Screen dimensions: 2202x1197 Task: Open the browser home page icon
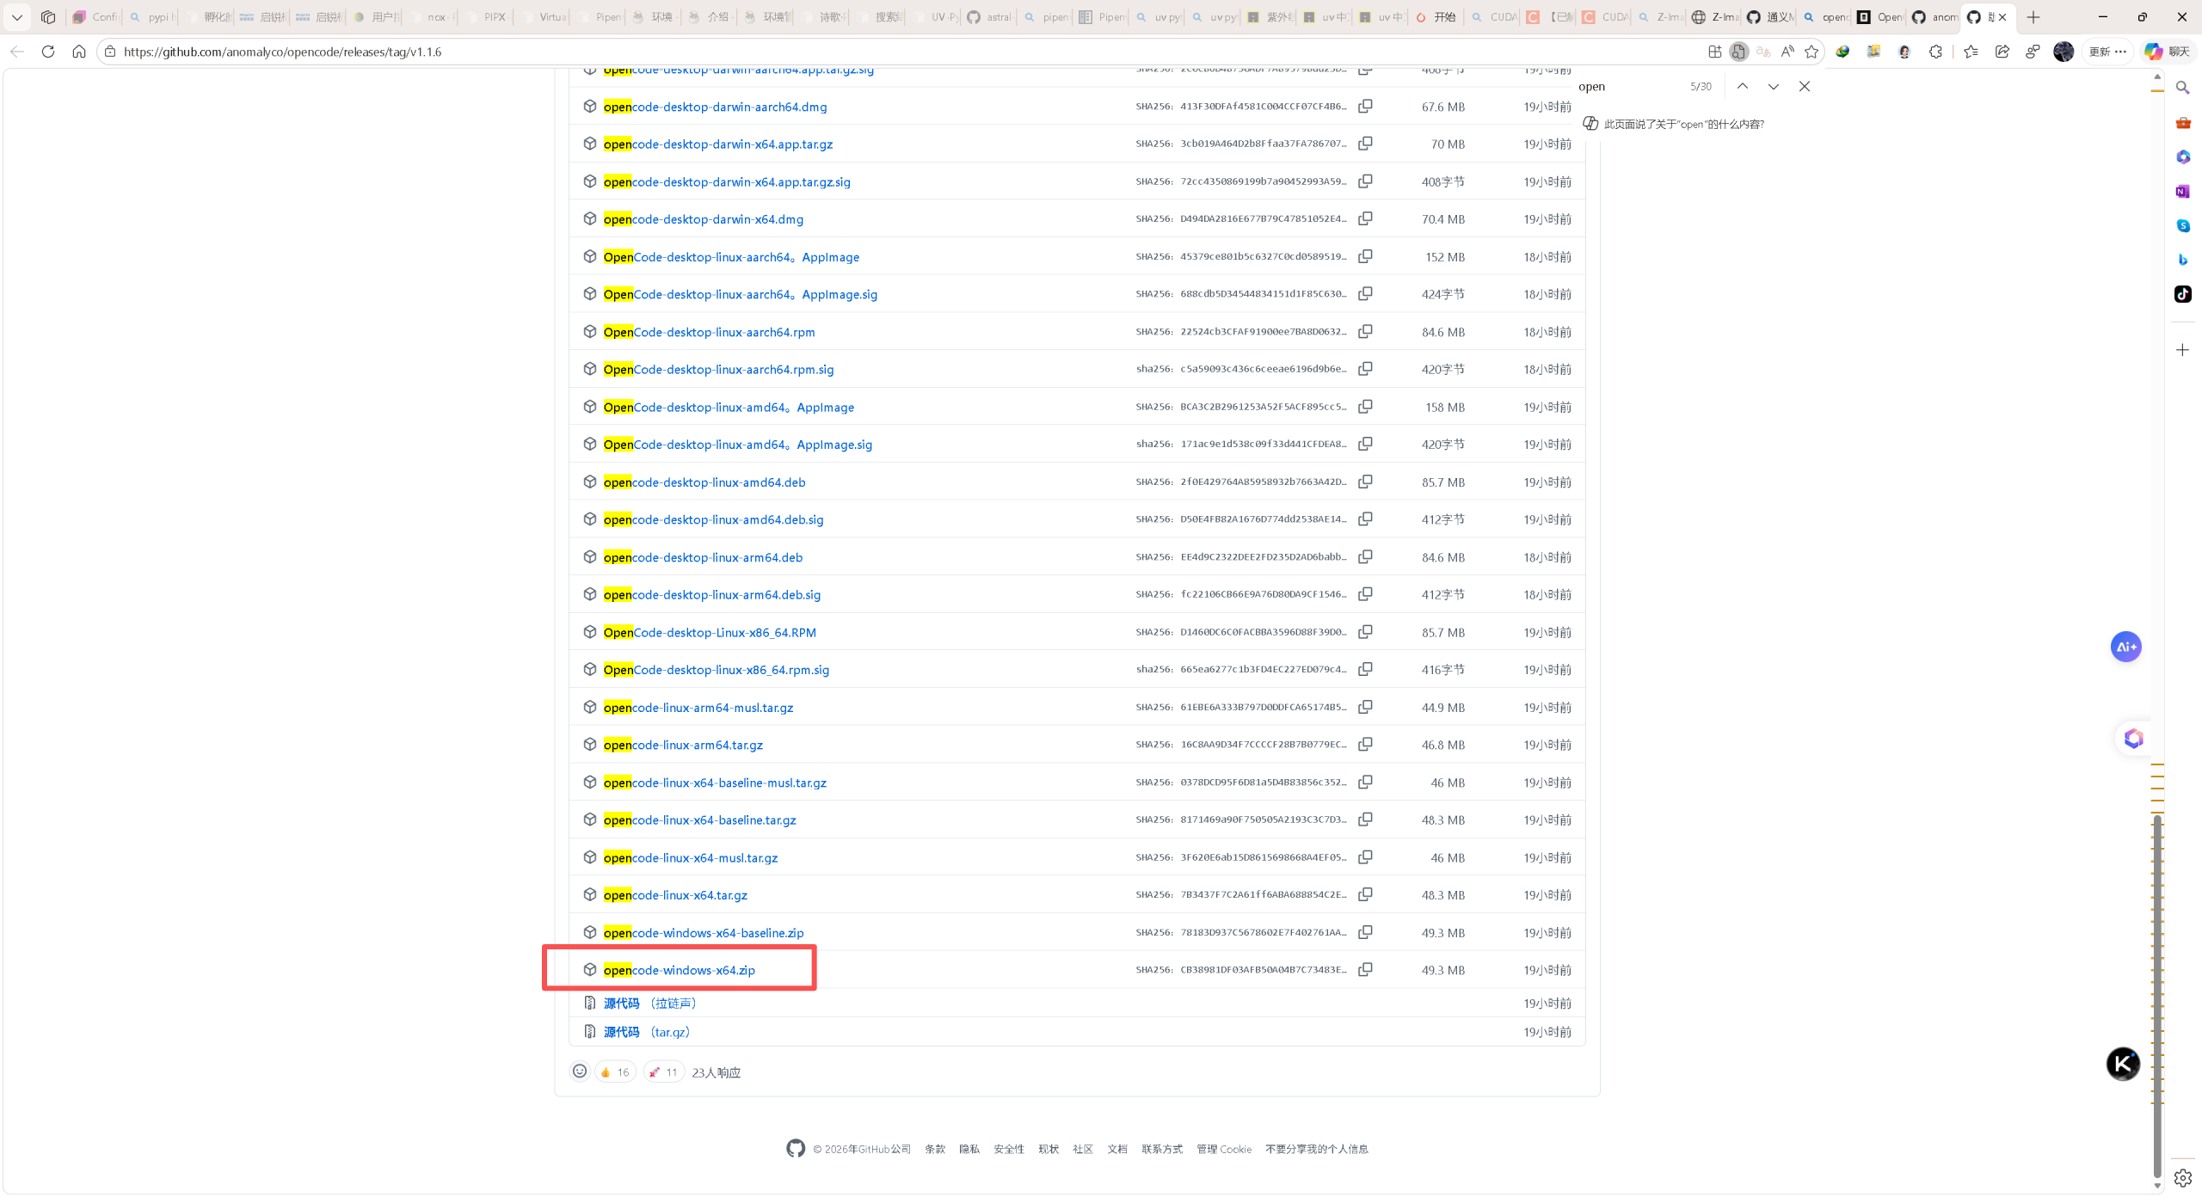79,52
